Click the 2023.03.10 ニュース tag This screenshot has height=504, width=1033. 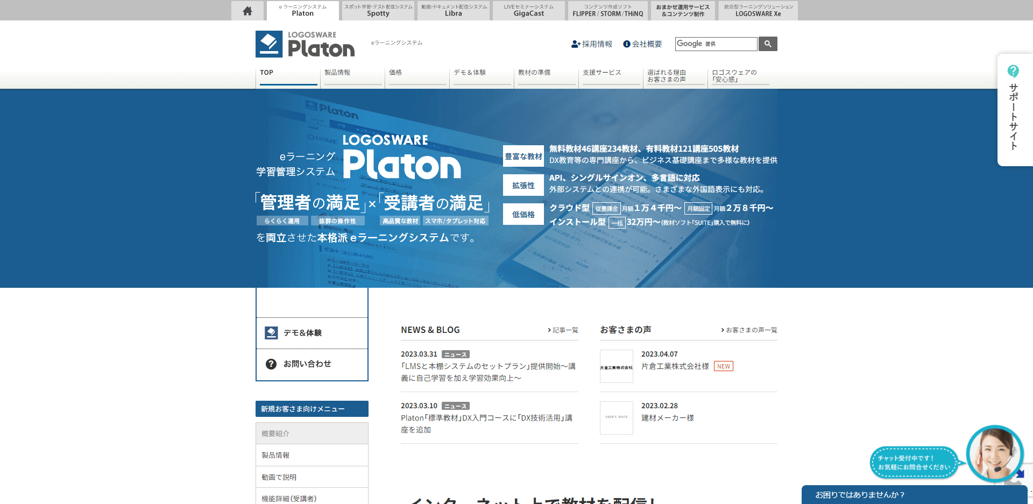tap(456, 406)
